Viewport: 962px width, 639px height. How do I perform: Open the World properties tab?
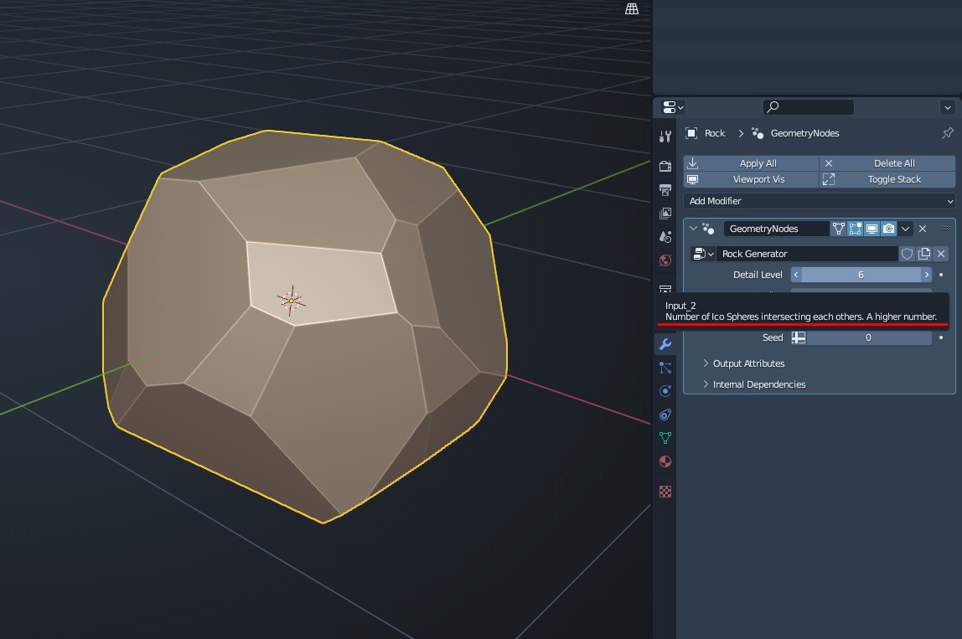point(665,260)
